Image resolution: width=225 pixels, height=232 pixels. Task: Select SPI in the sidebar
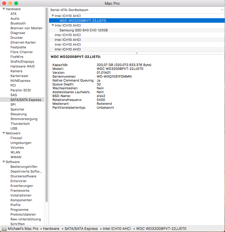point(13,105)
